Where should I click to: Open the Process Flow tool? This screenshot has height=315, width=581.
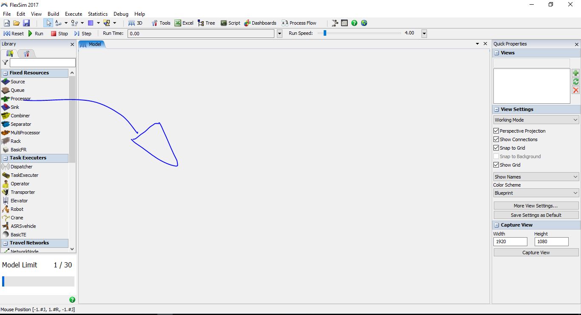pyautogui.click(x=299, y=23)
